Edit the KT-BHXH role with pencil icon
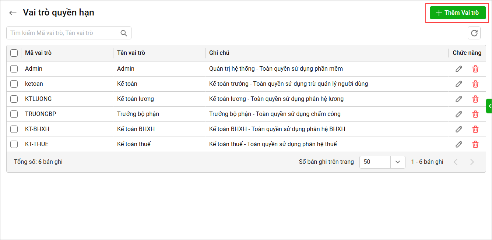Viewport: 492px width, 240px height. tap(459, 129)
